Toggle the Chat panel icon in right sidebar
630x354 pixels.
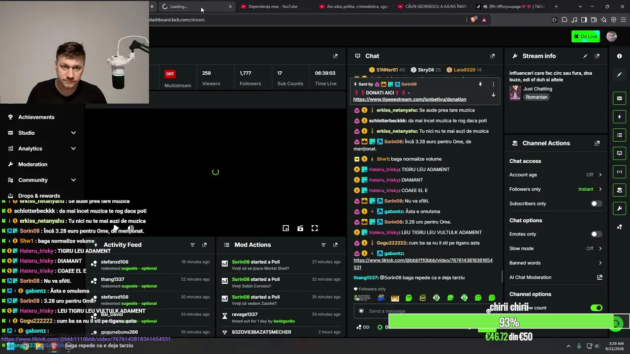point(620,153)
